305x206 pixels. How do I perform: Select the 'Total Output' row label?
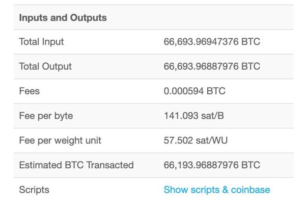point(45,67)
